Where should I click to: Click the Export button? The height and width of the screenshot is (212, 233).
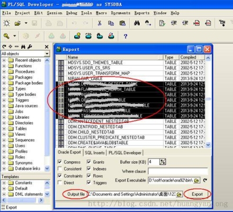pos(197,194)
